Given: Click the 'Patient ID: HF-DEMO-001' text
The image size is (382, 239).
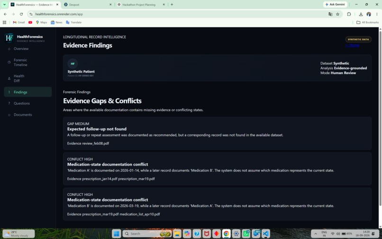Looking at the screenshot, I should point(81,75).
